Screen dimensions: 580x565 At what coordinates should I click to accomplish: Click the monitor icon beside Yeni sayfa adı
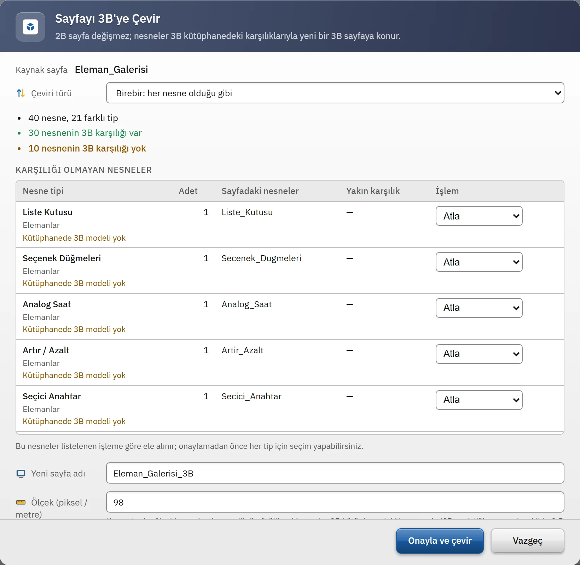coord(21,474)
